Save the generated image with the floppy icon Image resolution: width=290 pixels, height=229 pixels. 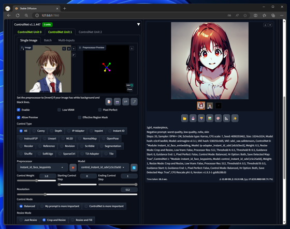point(193,118)
